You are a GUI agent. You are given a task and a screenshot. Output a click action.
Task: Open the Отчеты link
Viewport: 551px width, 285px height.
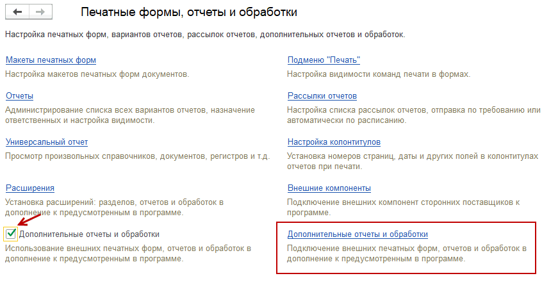(20, 96)
